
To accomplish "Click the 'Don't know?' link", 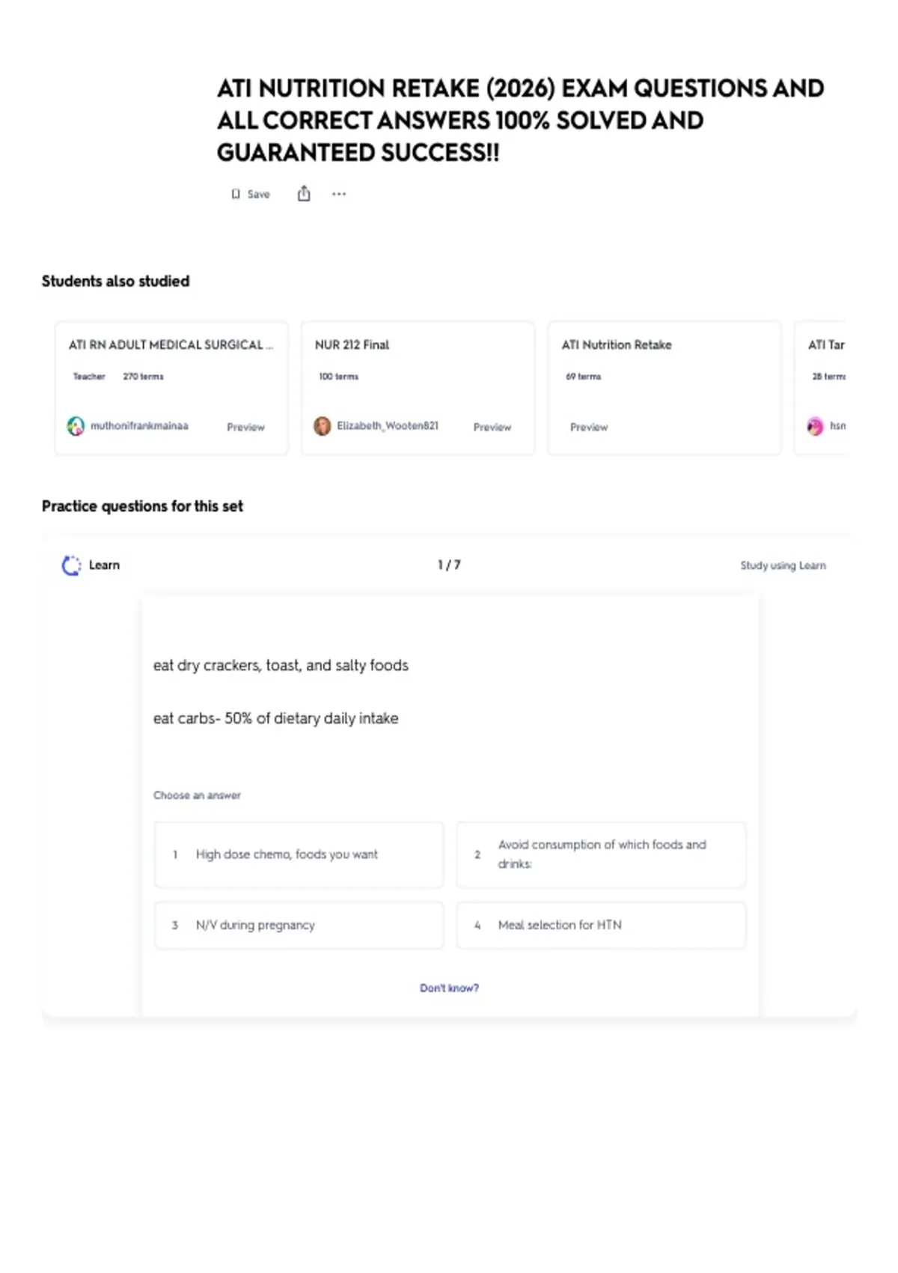I will click(449, 988).
